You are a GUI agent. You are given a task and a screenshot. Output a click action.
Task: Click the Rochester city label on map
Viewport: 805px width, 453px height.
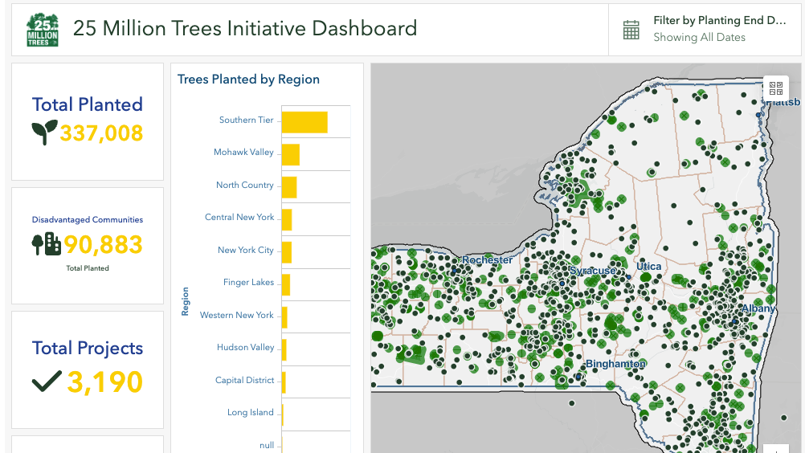[x=487, y=260]
